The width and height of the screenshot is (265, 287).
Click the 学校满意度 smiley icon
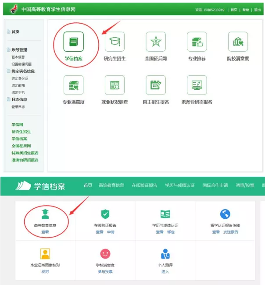105,254
